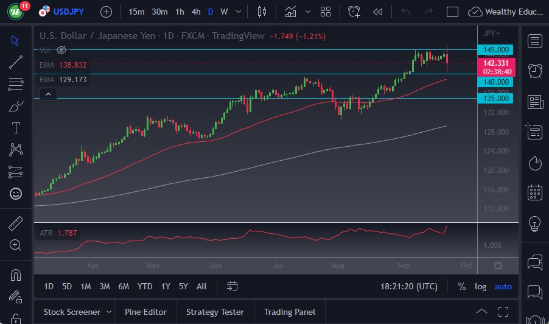Click the replay rewind icon in toolbar

[378, 12]
